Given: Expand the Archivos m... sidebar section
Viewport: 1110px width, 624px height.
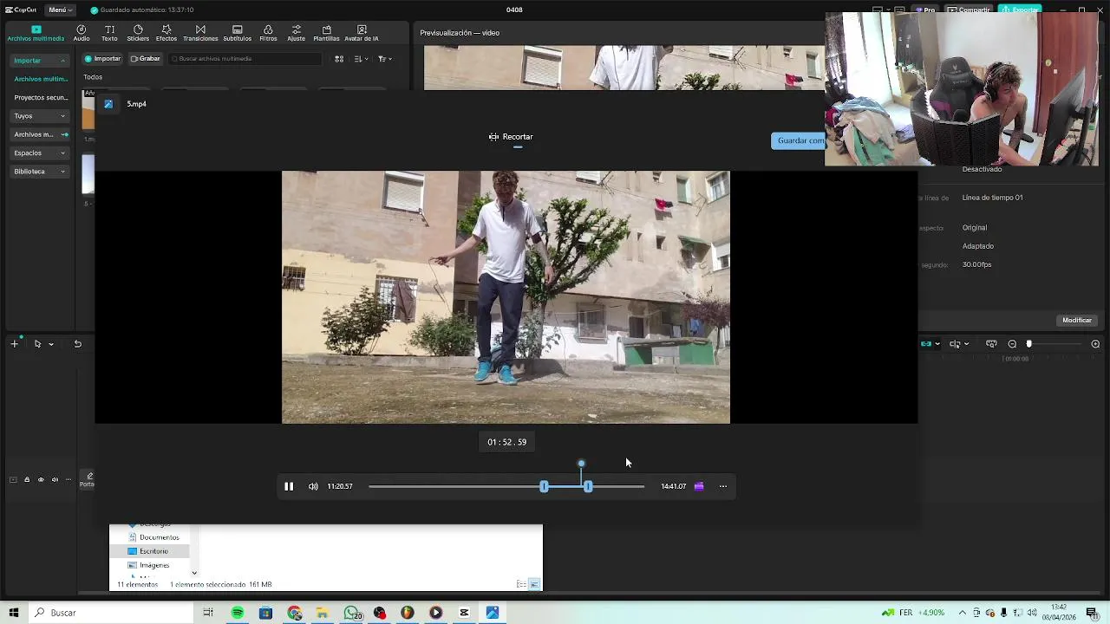Looking at the screenshot, I should point(41,134).
